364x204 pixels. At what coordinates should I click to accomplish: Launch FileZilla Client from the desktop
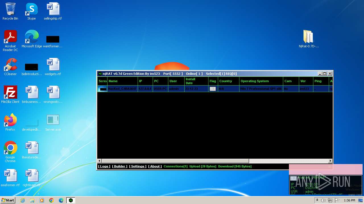pyautogui.click(x=10, y=95)
